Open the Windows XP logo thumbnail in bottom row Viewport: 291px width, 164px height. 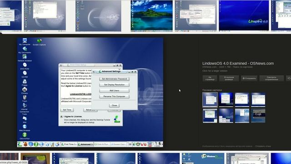(x=203, y=159)
